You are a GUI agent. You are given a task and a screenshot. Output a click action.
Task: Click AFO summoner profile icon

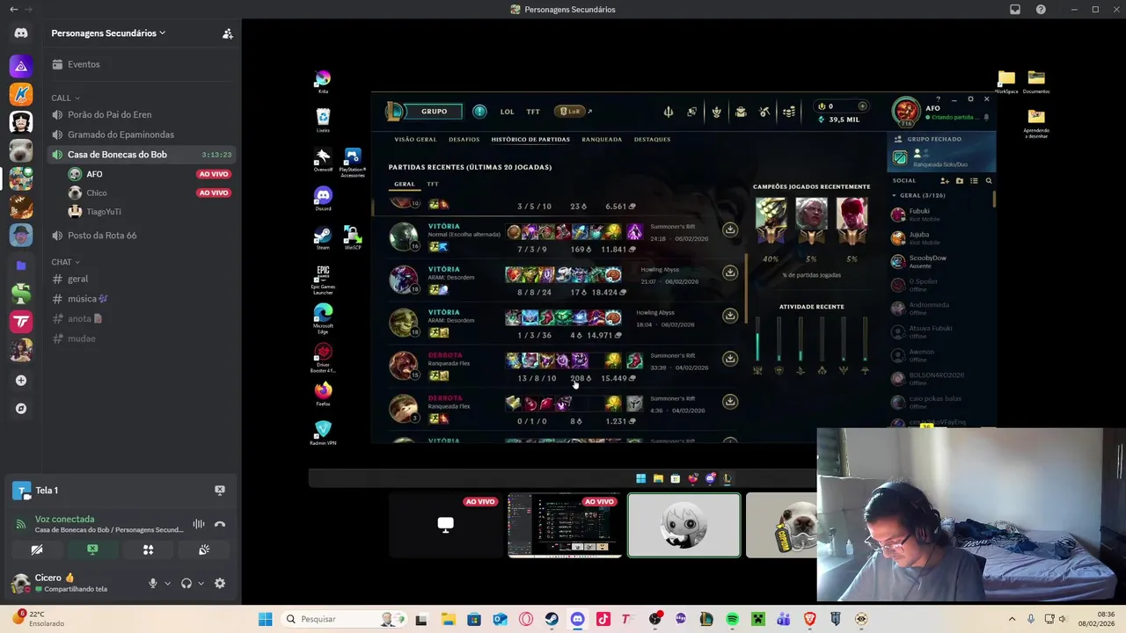coord(906,112)
